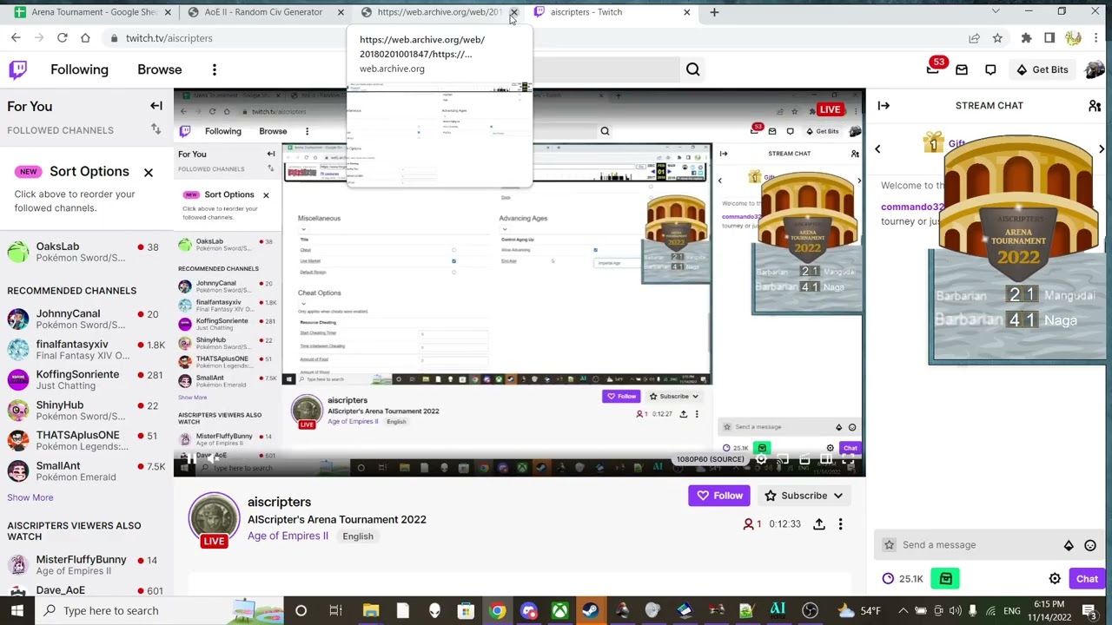The width and height of the screenshot is (1112, 625).
Task: Open the user profile avatar menu
Action: pos(1094,69)
